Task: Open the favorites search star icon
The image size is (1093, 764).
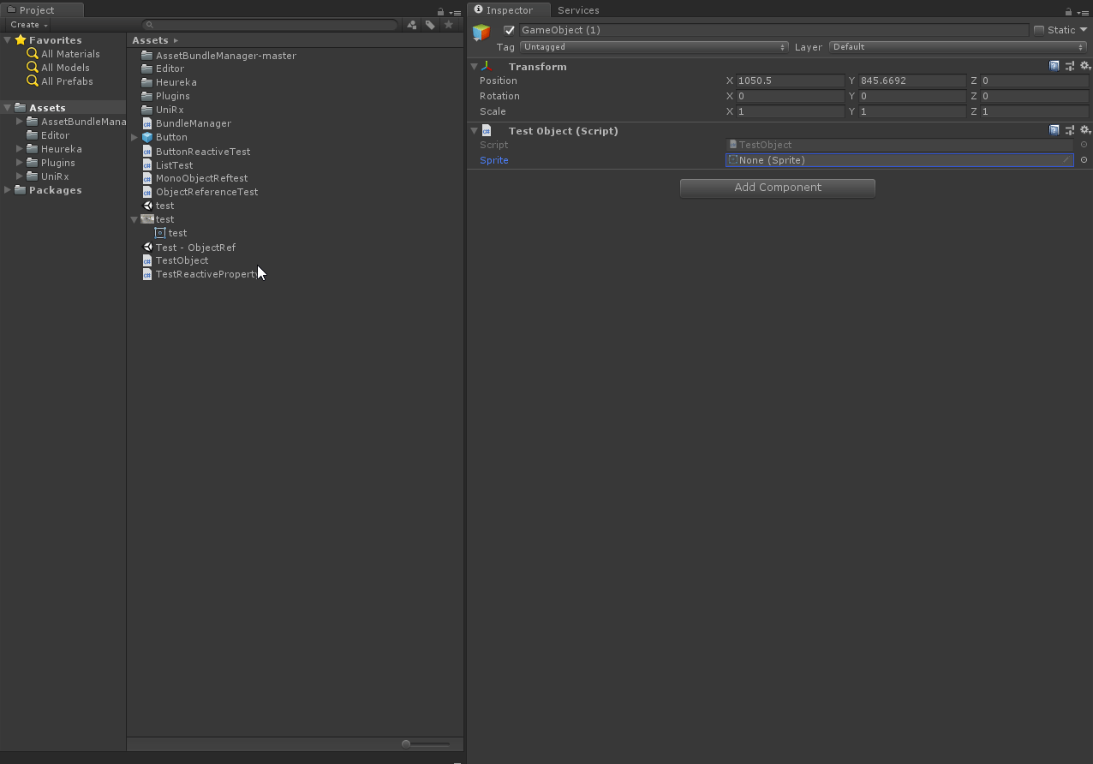Action: click(x=449, y=25)
